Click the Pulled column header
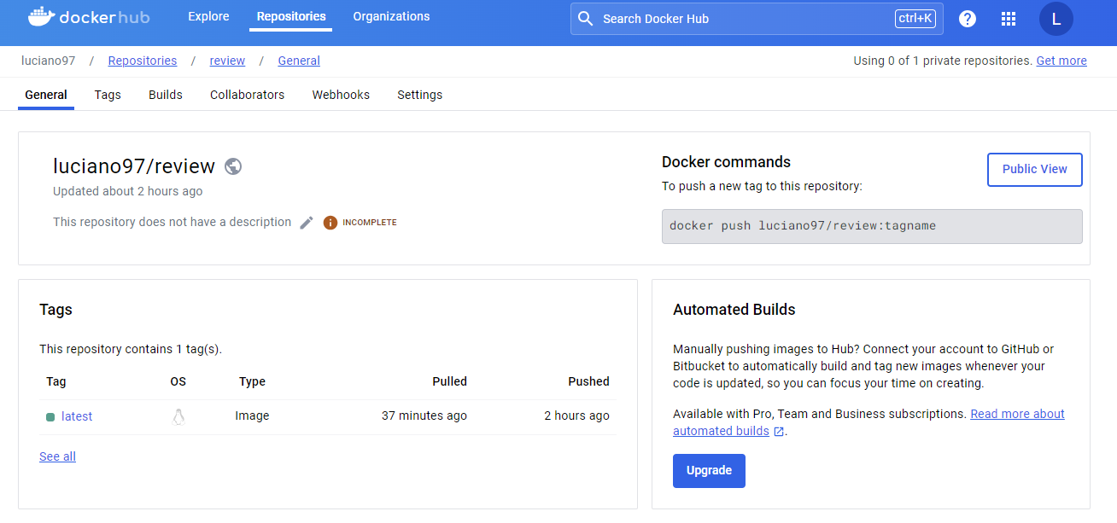This screenshot has height=523, width=1117. pyautogui.click(x=450, y=381)
